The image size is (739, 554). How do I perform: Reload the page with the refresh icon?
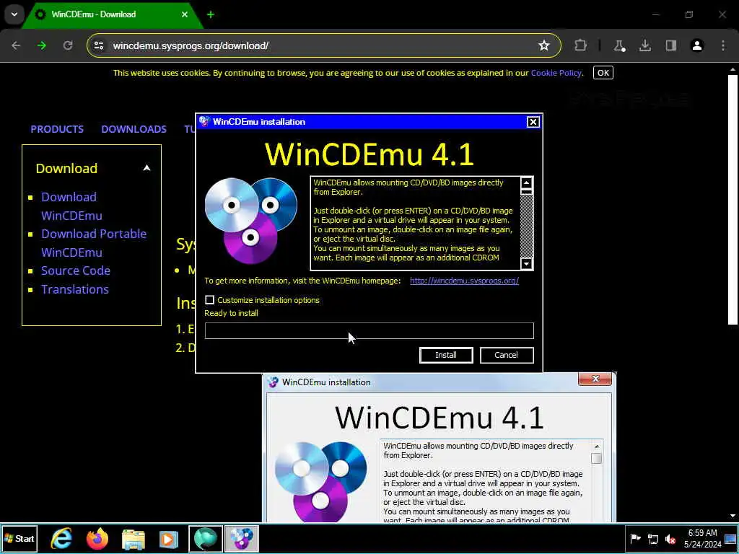(x=68, y=45)
